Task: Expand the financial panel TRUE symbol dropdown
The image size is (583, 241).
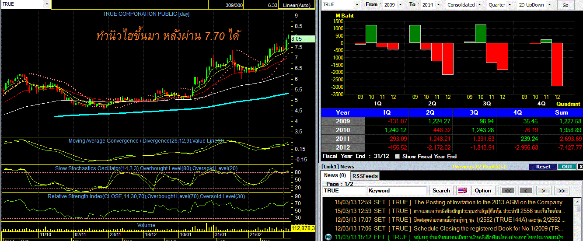Action: point(356,5)
